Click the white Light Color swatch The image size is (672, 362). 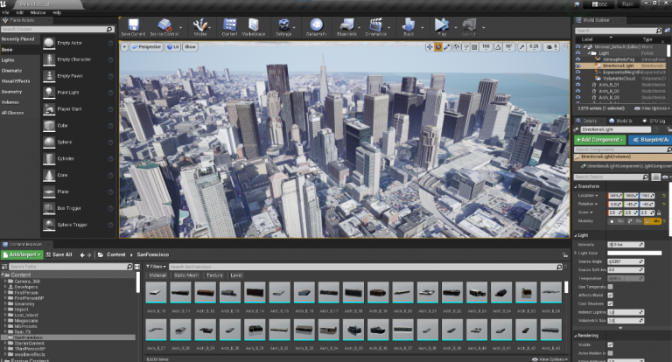[x=634, y=254]
